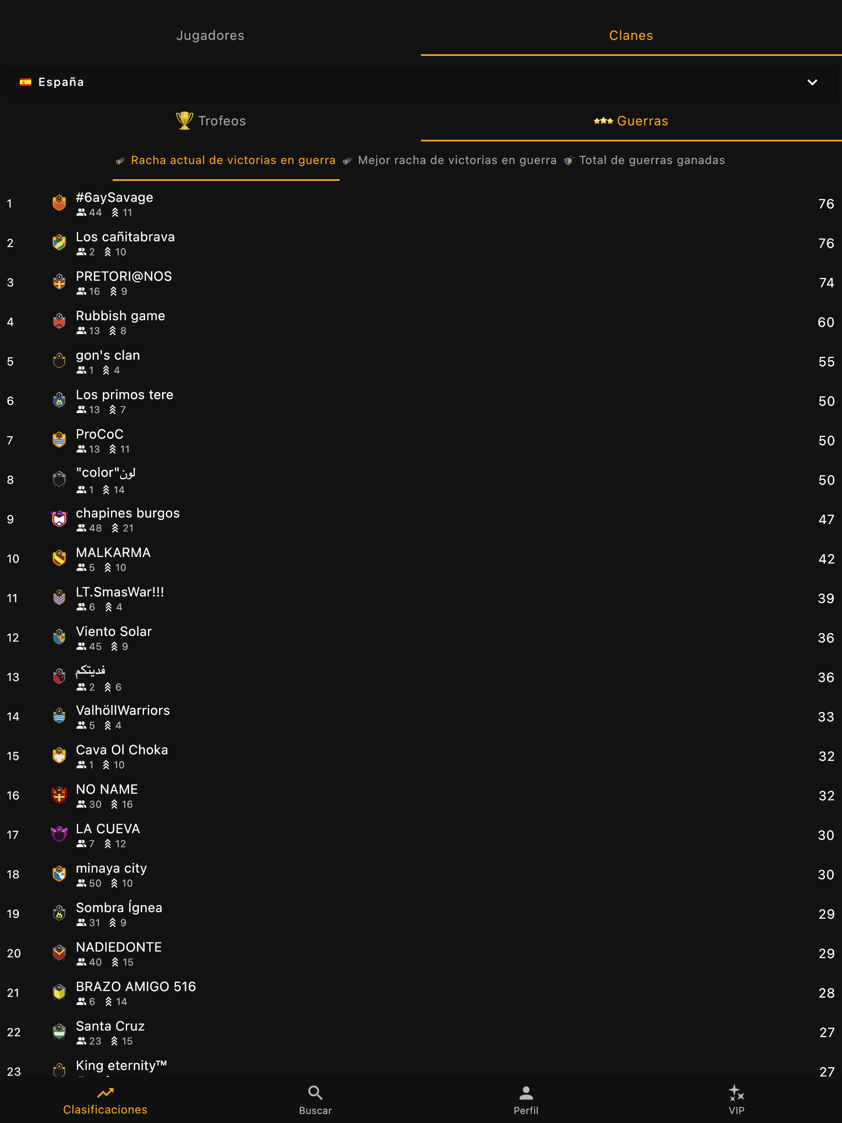
Task: Select the Clanes tab
Action: (x=631, y=35)
